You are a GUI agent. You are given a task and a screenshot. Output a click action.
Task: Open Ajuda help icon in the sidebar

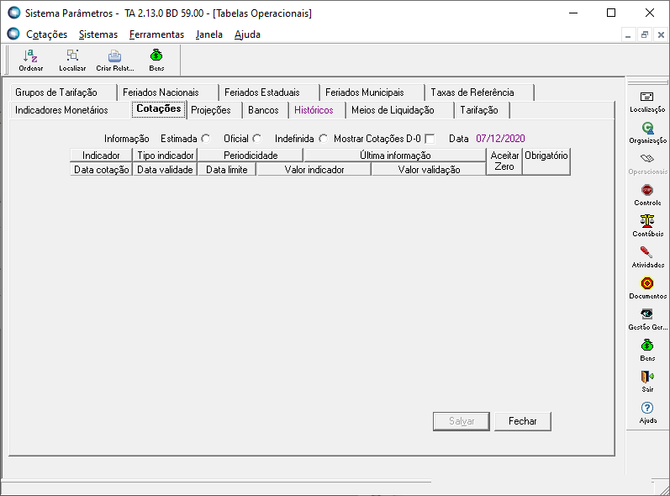[647, 413]
